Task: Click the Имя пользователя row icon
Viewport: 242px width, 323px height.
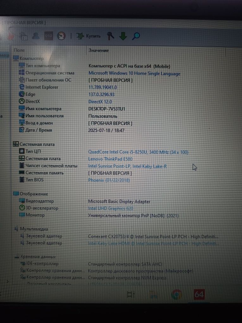Action: point(22,116)
